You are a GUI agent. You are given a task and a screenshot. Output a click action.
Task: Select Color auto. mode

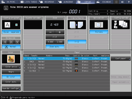click(x=11, y=82)
